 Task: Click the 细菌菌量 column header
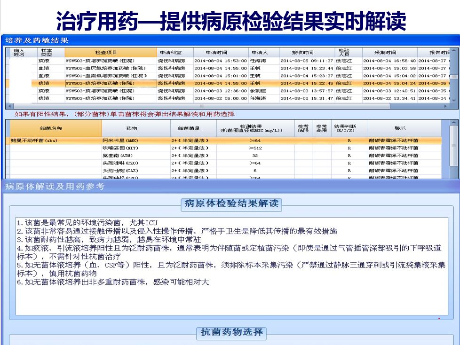point(193,128)
